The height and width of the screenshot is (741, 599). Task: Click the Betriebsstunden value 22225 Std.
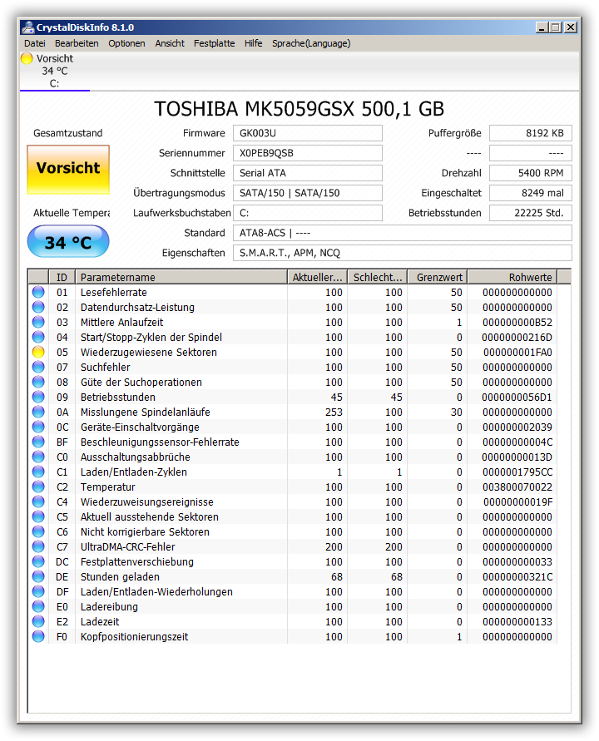point(531,213)
